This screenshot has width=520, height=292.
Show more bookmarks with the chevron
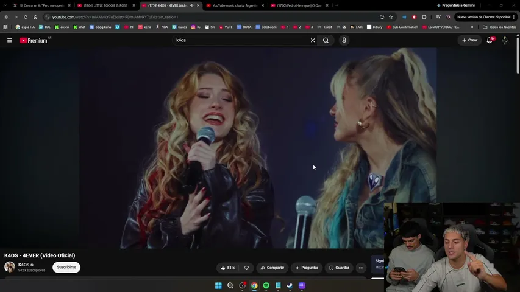pos(472,27)
